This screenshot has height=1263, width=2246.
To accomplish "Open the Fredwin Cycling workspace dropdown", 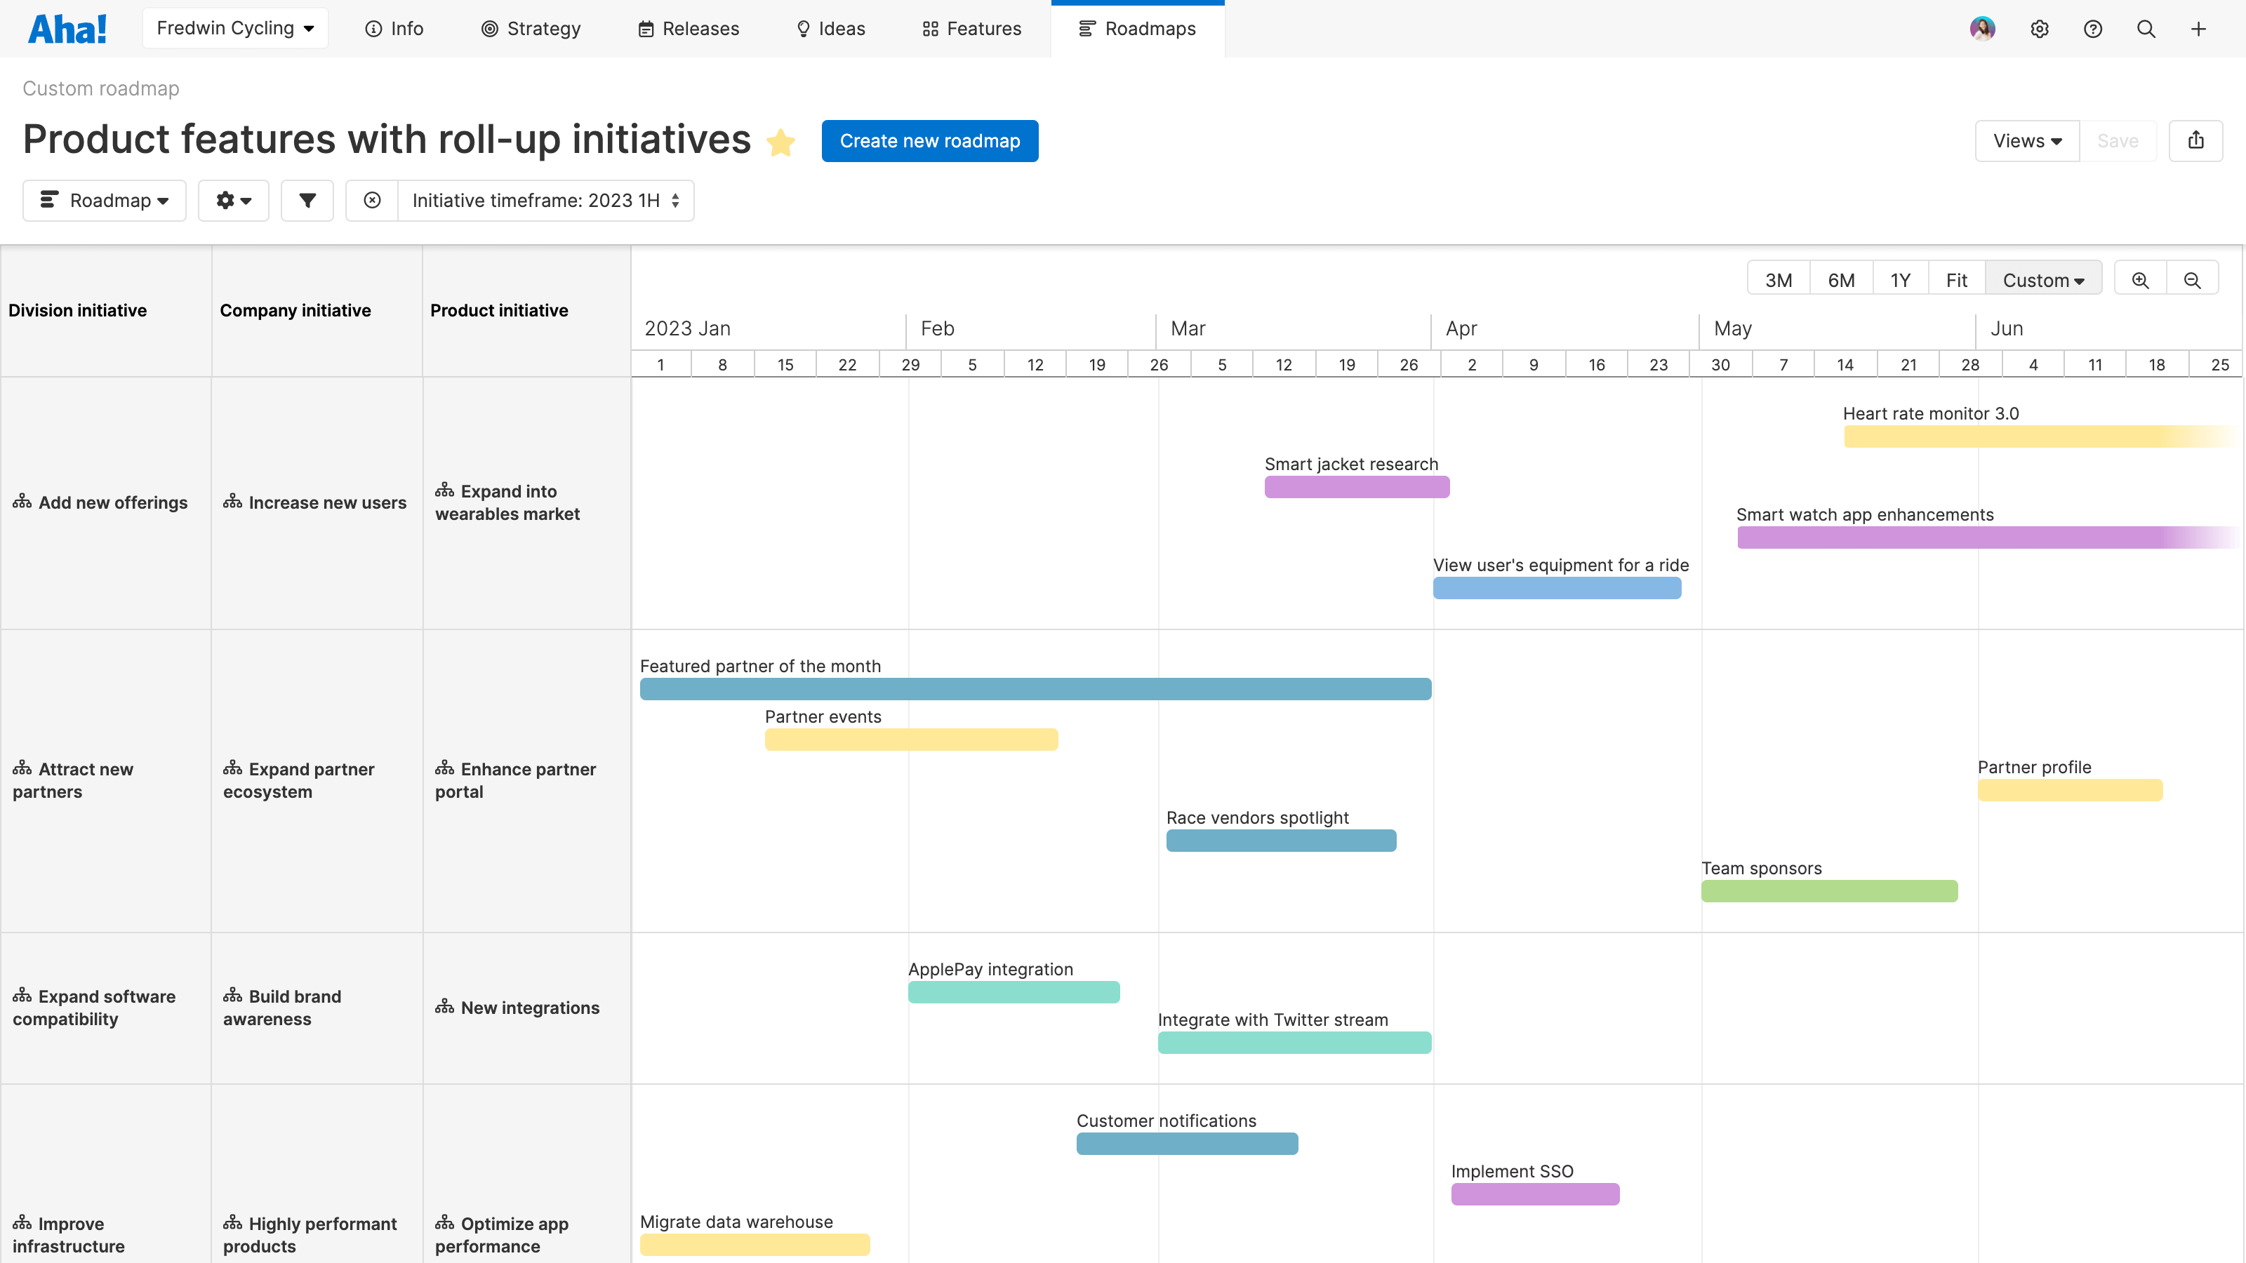I will pyautogui.click(x=234, y=27).
